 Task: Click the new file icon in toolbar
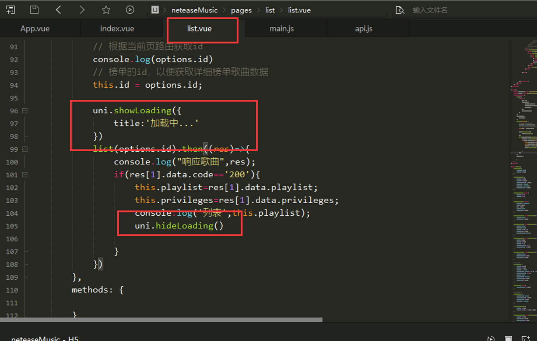coord(10,10)
